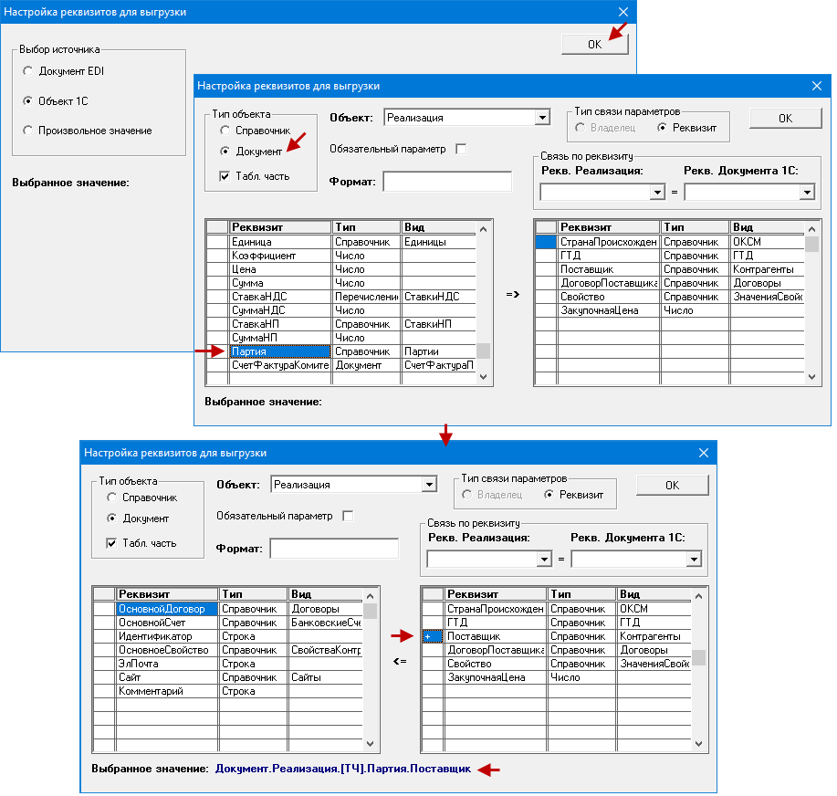Close the bottom settings window
Screen dimensions: 837x796
[x=704, y=453]
